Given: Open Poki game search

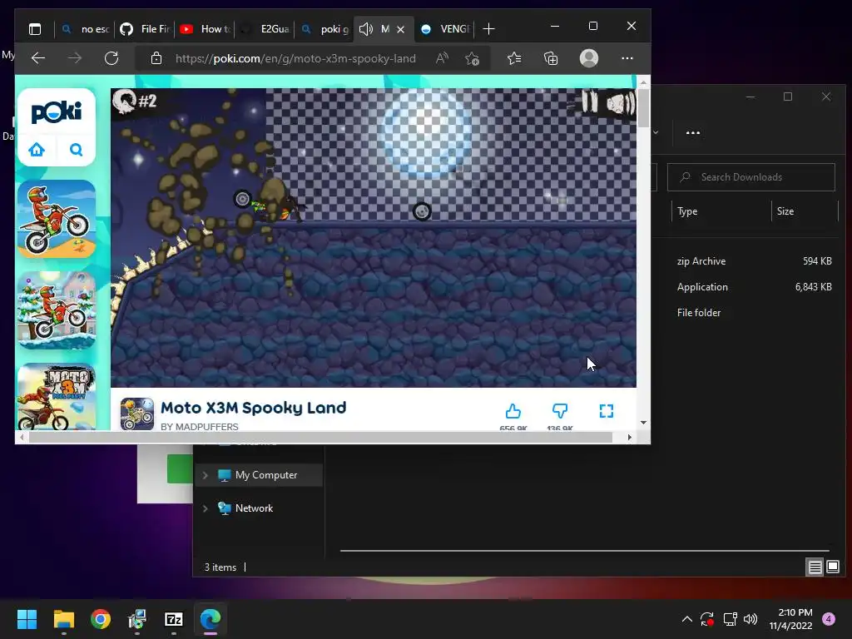Looking at the screenshot, I should (76, 150).
